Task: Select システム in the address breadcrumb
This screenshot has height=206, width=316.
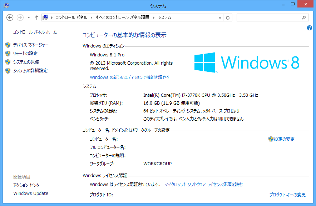Action: [x=164, y=17]
